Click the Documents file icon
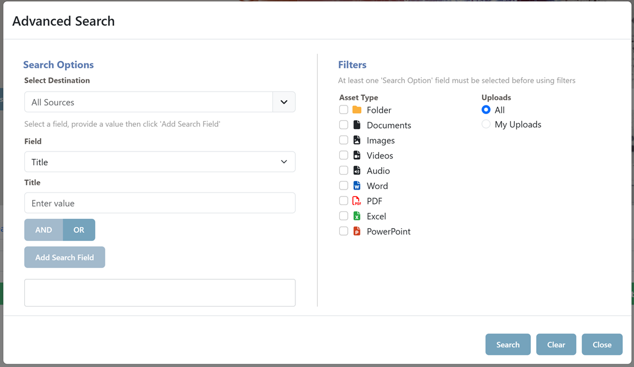This screenshot has height=367, width=634. [356, 124]
